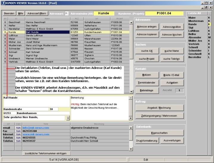The height and width of the screenshot is (163, 214).
Task: Open the Terminkalender
Action: point(146,82)
